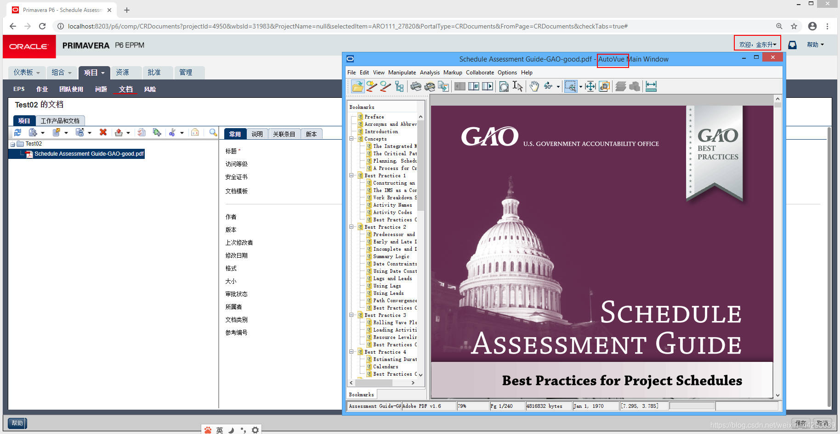Open the 欢迎 金东升 user dropdown
Screen dimensions: 840x434
click(x=757, y=45)
